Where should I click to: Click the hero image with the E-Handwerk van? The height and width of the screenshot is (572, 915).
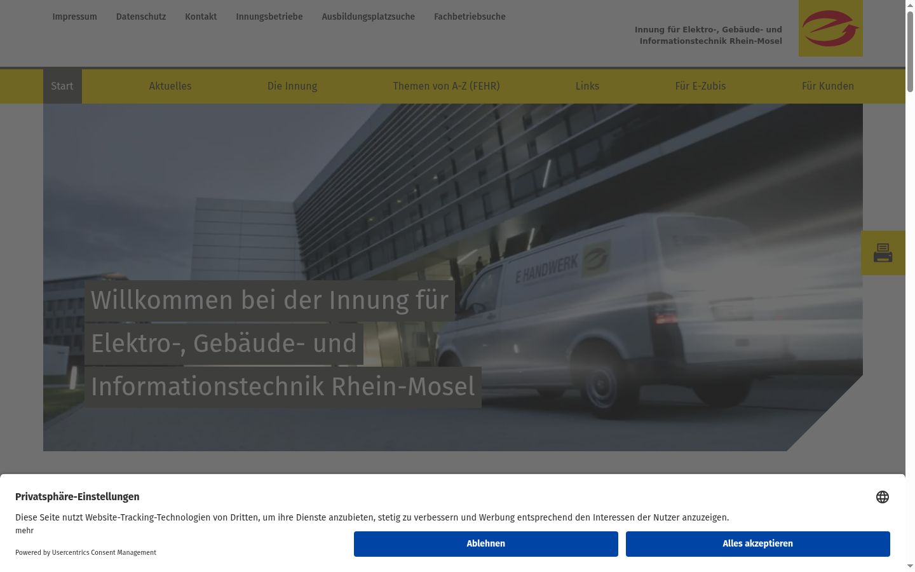pyautogui.click(x=453, y=277)
